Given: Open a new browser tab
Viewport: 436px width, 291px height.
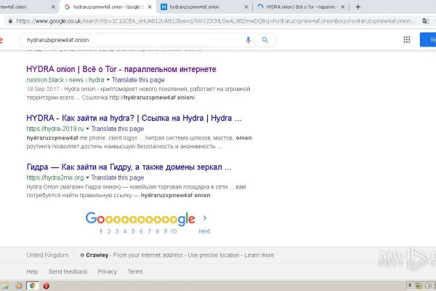Looking at the screenshot, I should (x=358, y=6).
